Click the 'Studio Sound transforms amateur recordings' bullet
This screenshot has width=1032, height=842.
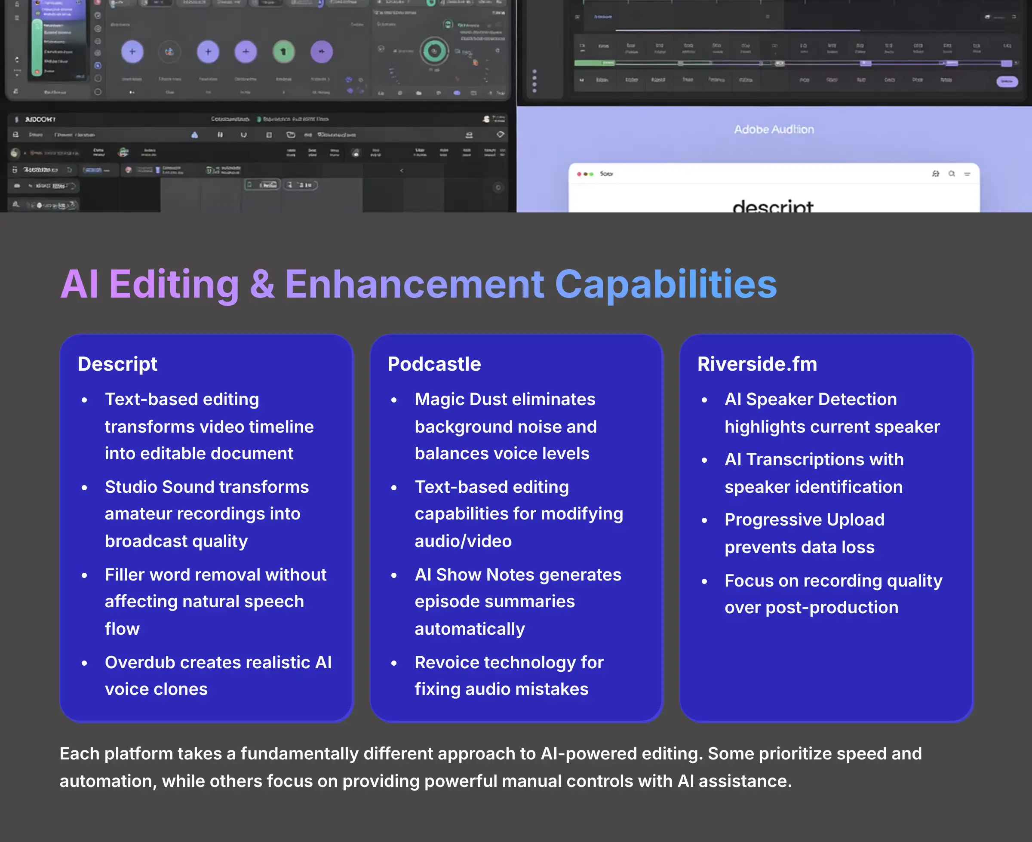click(206, 514)
